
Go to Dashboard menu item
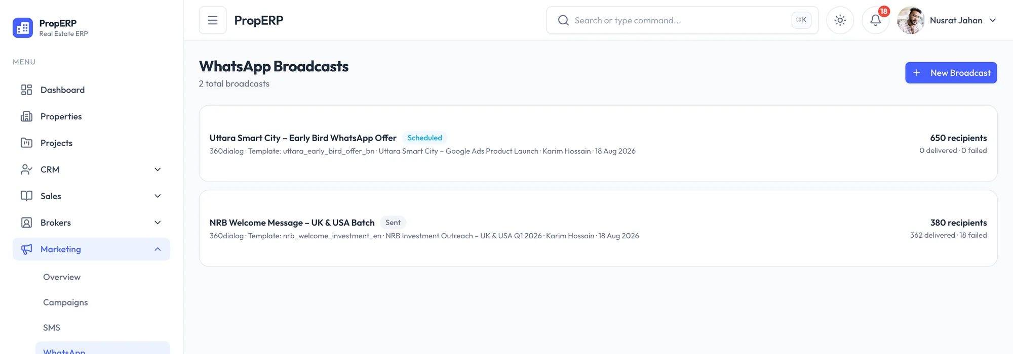click(x=91, y=90)
